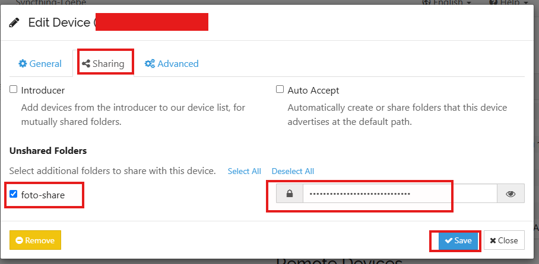
Task: Switch to the General tab
Action: click(40, 64)
